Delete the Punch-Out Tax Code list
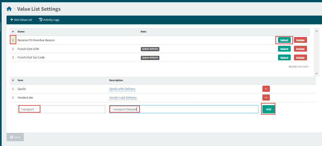The width and height of the screenshot is (322, 146). [x=300, y=57]
